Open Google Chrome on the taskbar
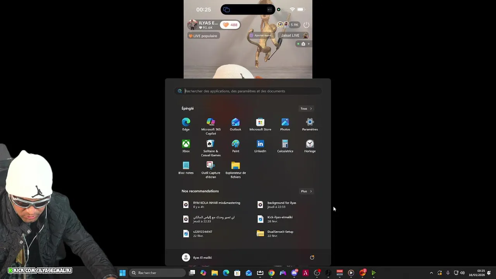496x279 pixels. tap(272, 273)
